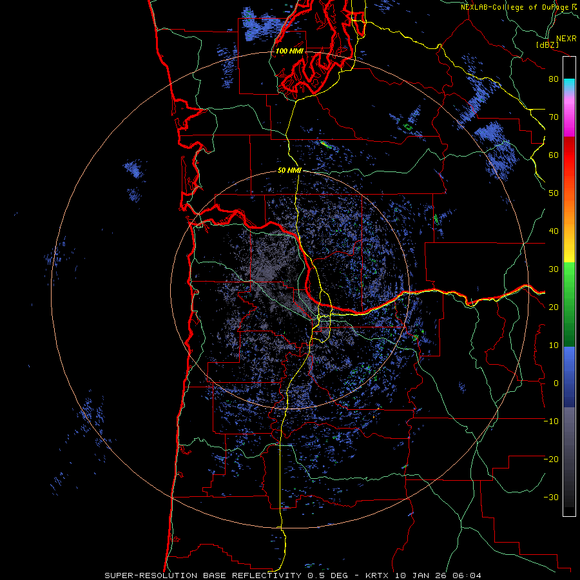
Task: Click the 0 value on the dBZ scale
Action: tap(556, 383)
